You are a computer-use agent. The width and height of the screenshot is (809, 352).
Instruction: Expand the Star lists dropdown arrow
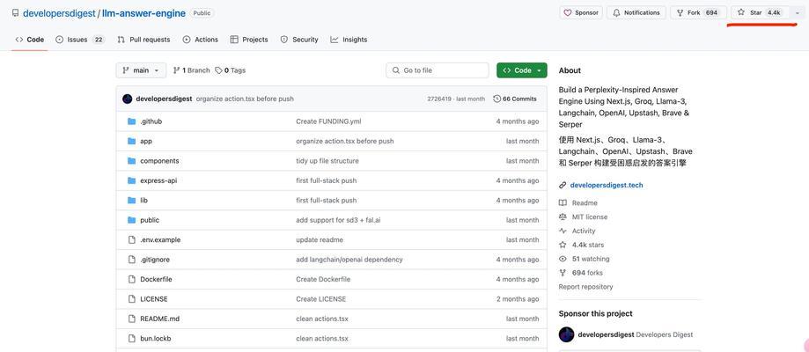coord(798,13)
